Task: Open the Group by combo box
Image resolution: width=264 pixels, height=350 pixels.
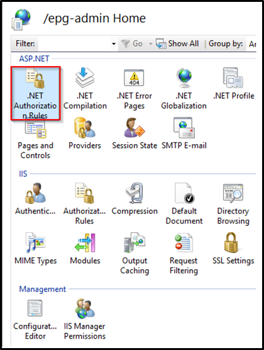Action: 252,44
